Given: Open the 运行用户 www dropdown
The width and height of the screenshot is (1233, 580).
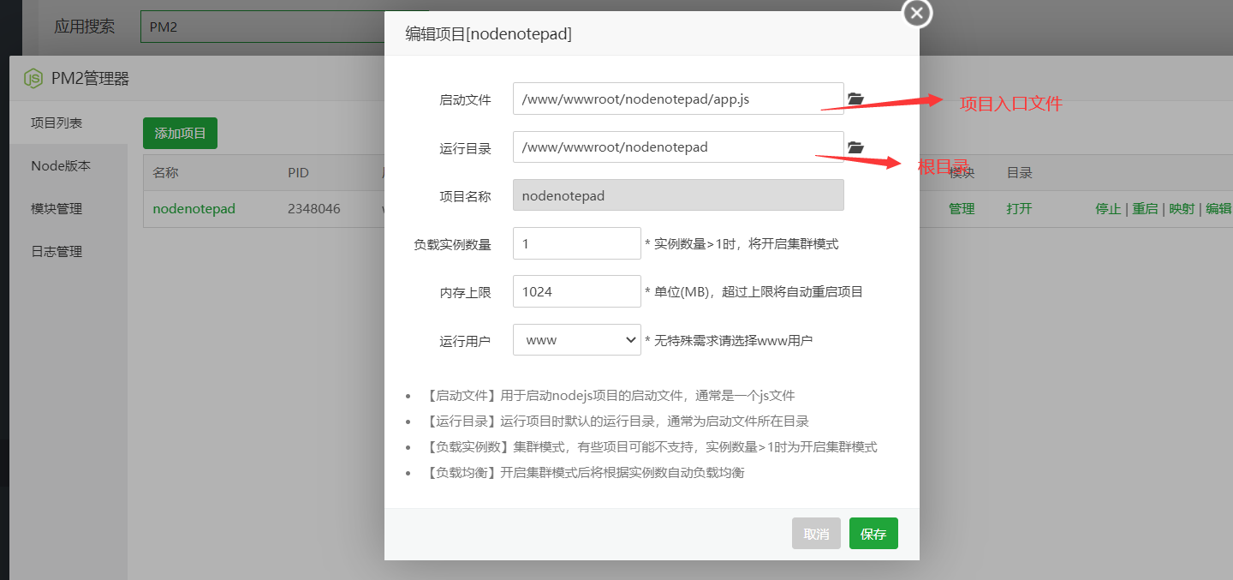Looking at the screenshot, I should (x=576, y=340).
